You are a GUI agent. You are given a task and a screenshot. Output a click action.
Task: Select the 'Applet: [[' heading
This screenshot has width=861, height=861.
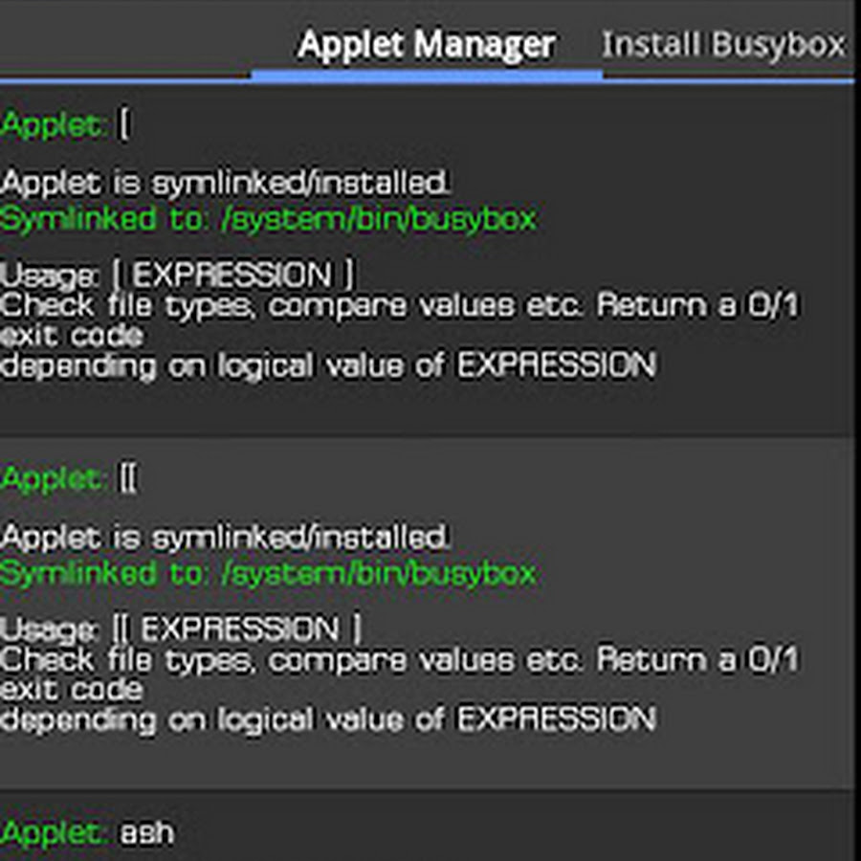(69, 478)
